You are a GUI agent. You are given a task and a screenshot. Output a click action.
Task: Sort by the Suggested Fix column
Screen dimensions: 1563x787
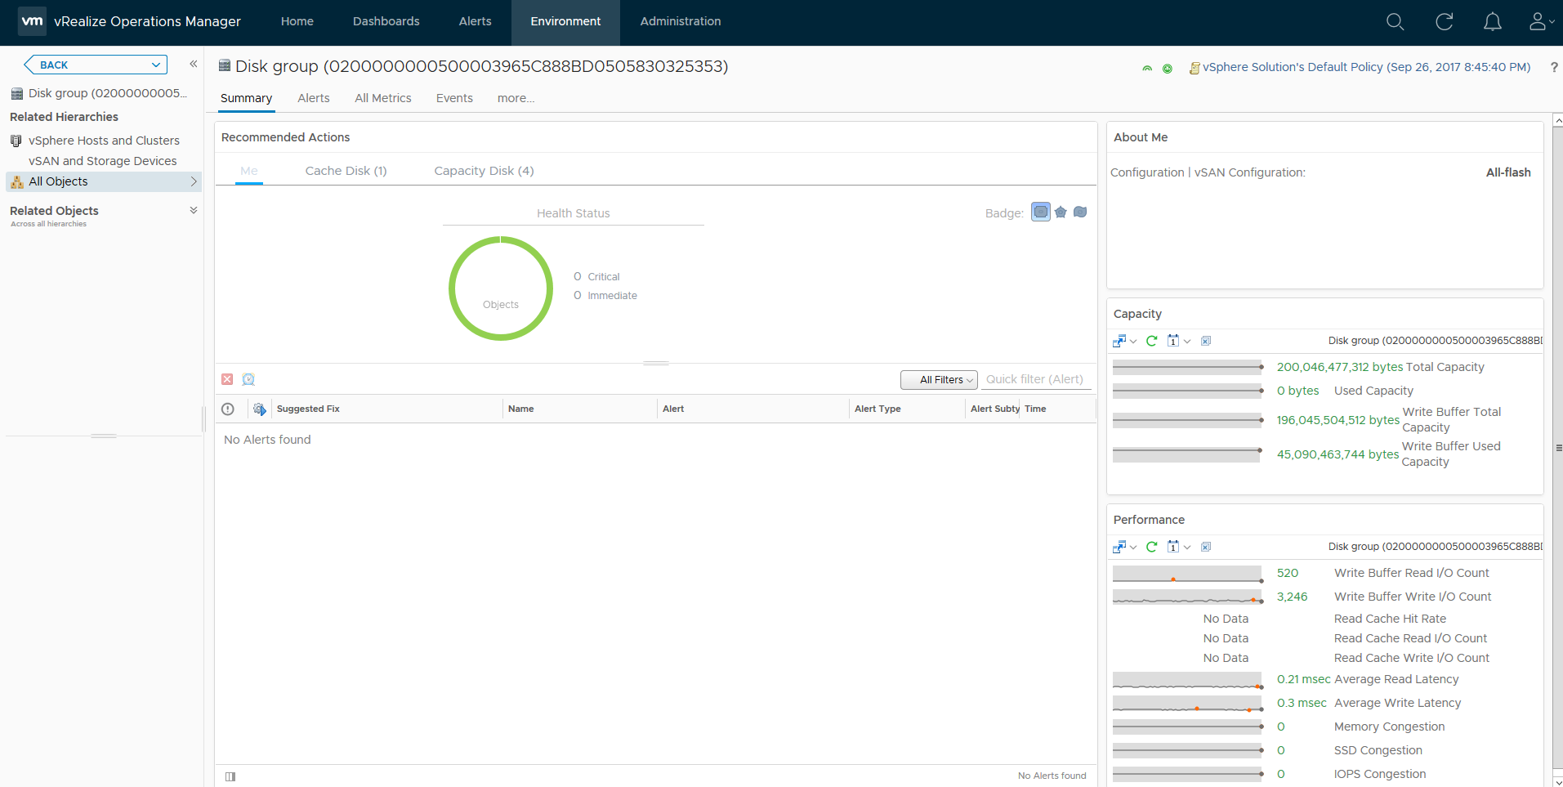click(x=308, y=409)
